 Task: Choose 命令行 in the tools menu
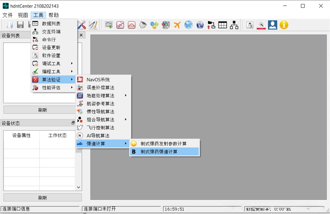(x=54, y=39)
